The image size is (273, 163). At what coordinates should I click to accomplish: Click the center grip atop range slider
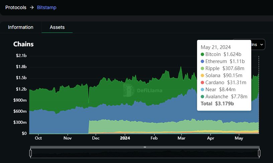(145, 147)
